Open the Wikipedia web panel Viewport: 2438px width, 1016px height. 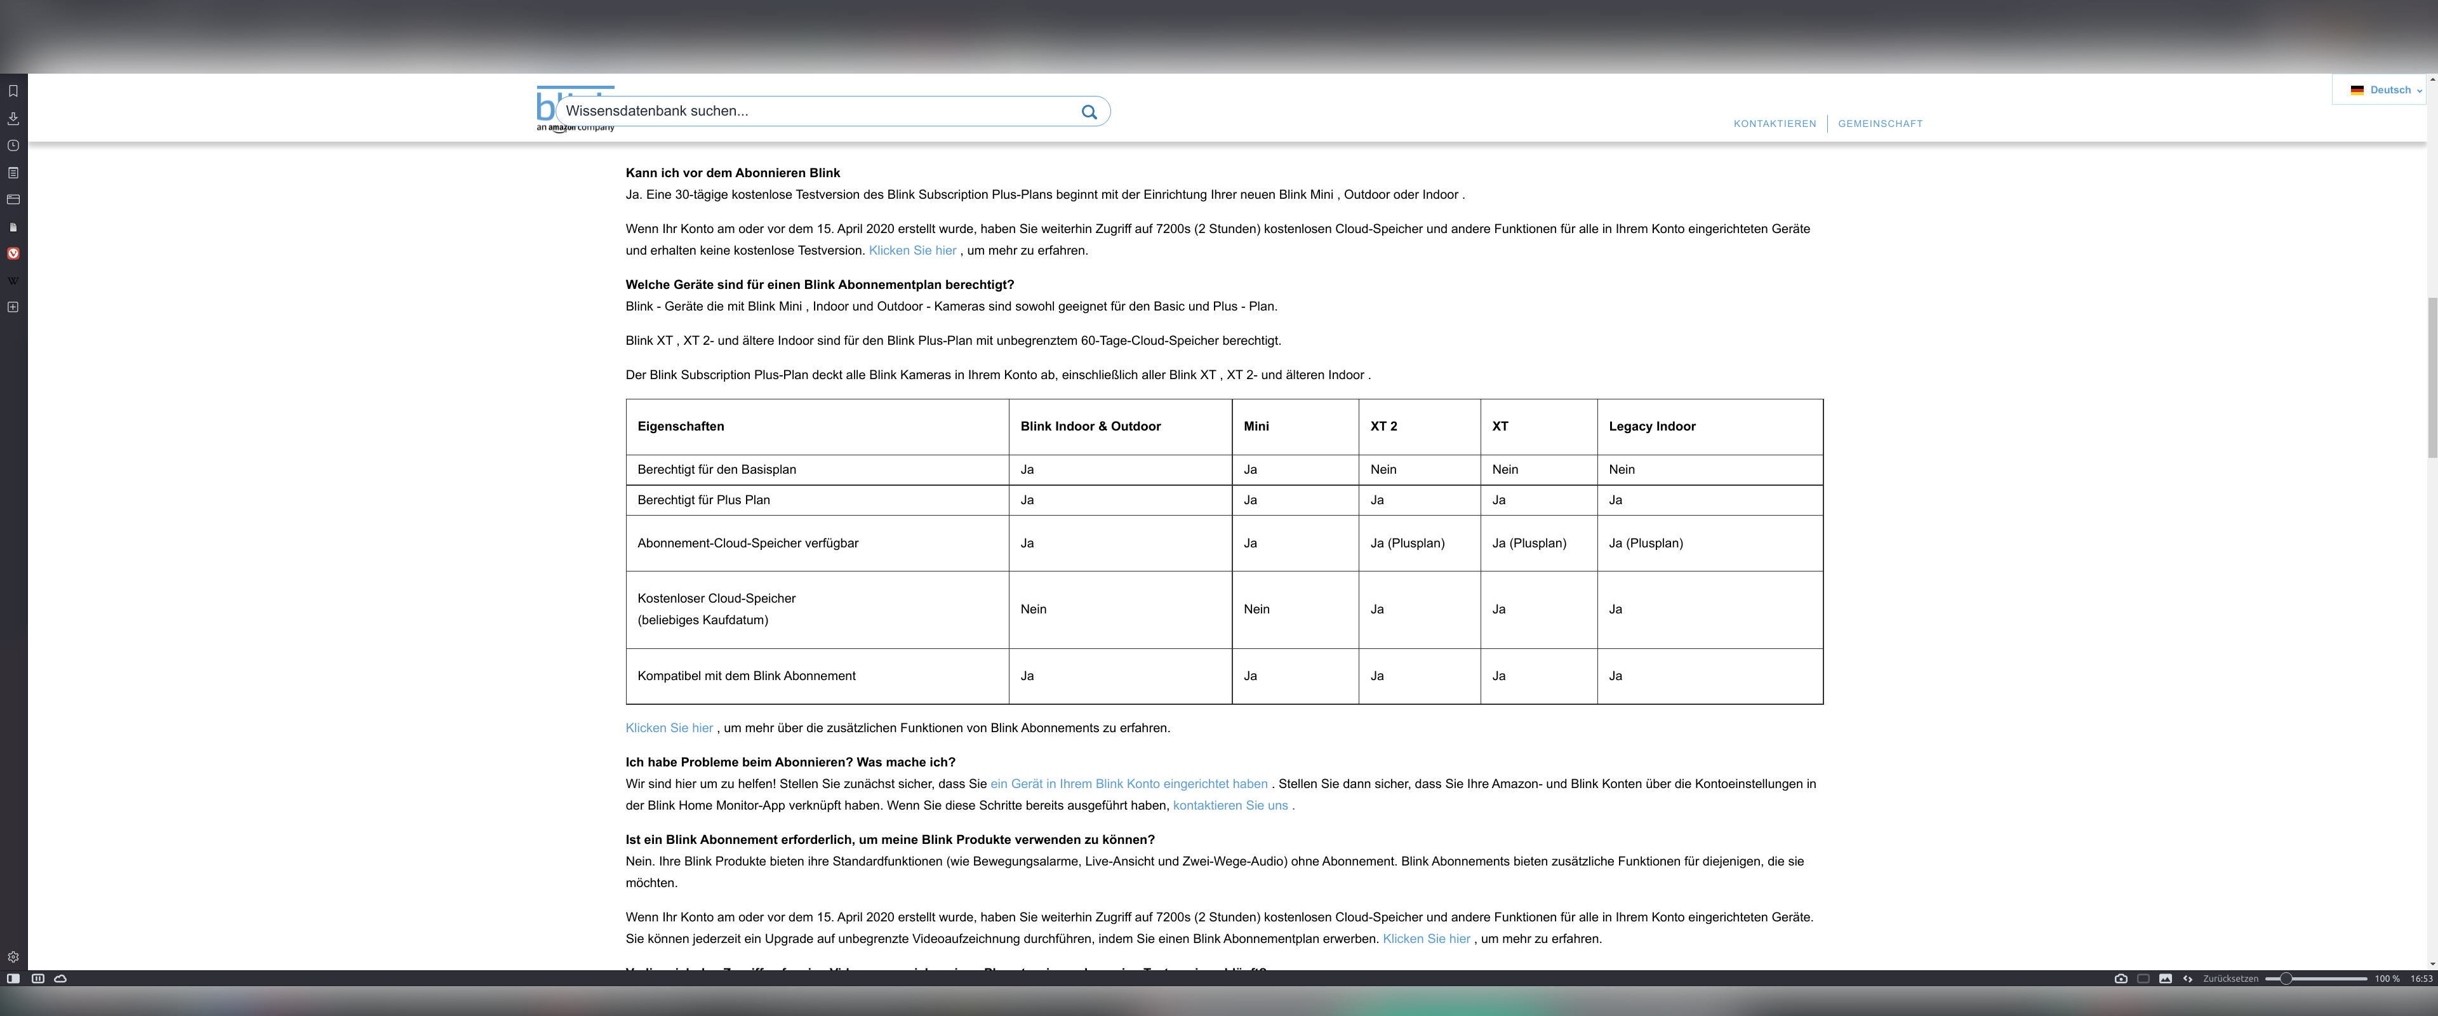pos(13,281)
